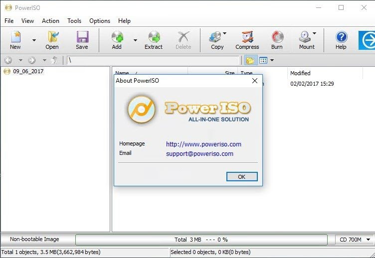Click the Forward navigation arrow

coord(32,60)
